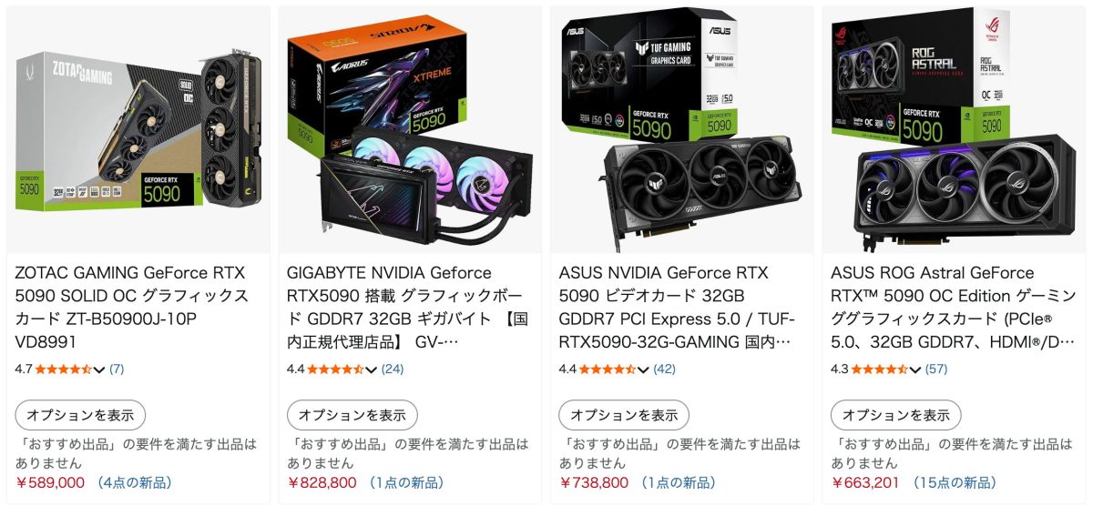Click star rating icons of GIGABYTE card
The height and width of the screenshot is (506, 1093).
click(x=335, y=369)
